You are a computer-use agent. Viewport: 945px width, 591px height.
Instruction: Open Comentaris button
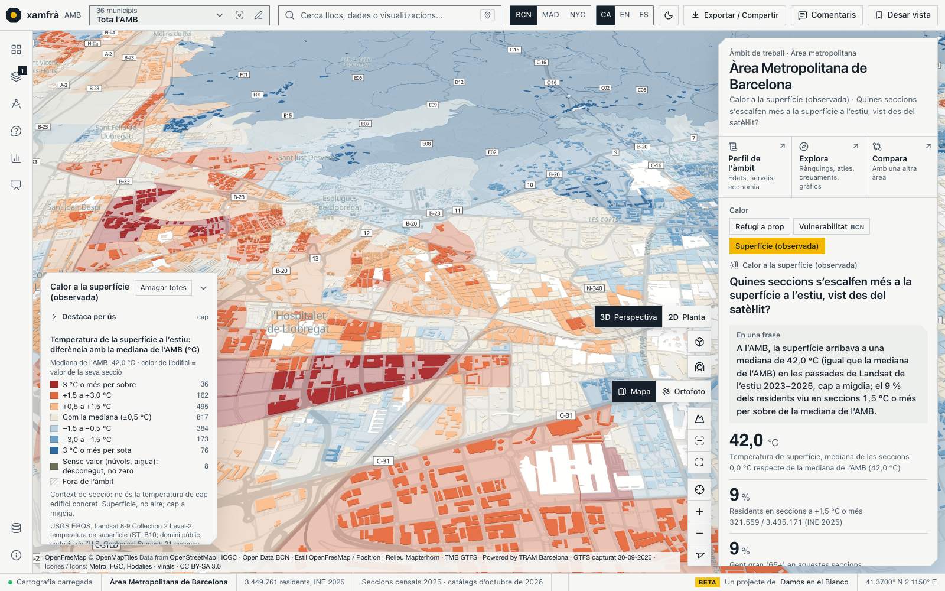coord(827,15)
